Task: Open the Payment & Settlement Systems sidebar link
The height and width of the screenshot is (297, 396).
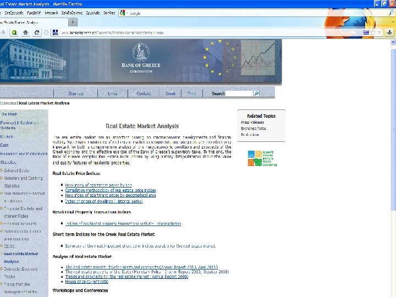Action: [x=20, y=125]
